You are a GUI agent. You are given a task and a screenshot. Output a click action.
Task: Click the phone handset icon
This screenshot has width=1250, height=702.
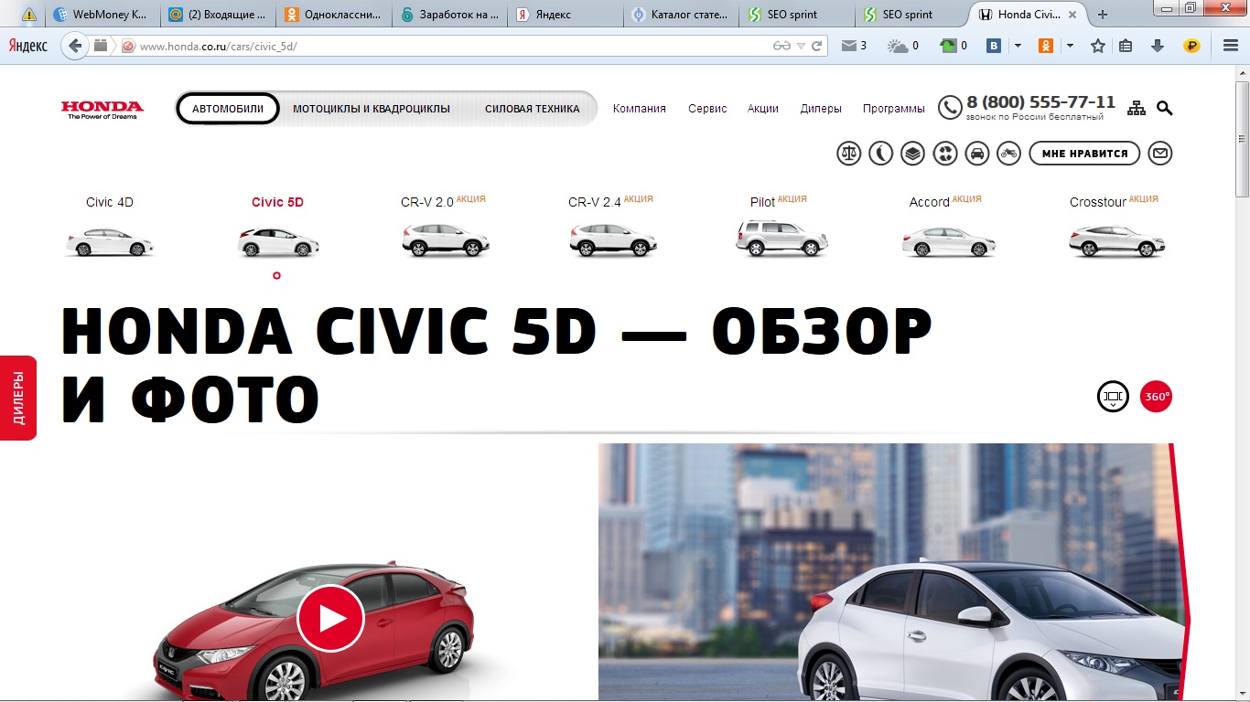950,108
